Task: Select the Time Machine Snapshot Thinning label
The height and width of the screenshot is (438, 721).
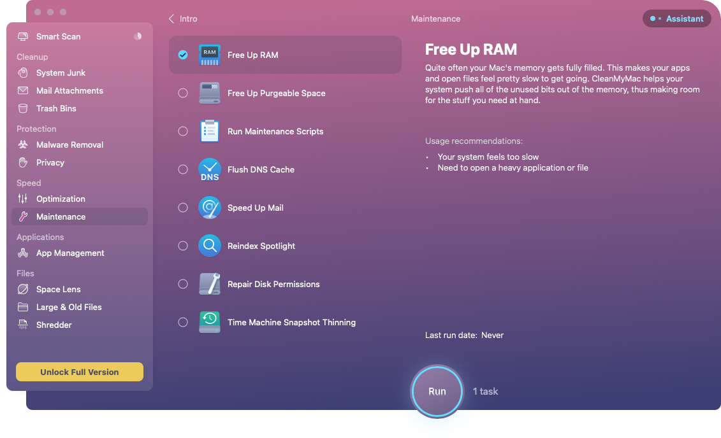Action: [x=291, y=322]
